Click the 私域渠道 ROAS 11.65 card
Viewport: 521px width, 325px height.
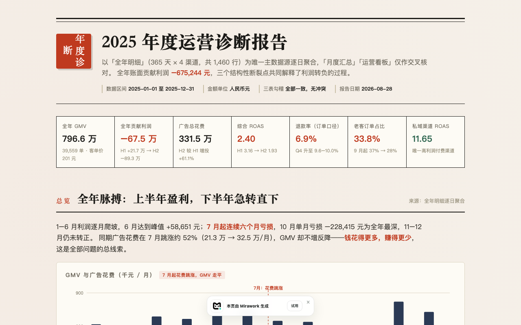(436, 142)
